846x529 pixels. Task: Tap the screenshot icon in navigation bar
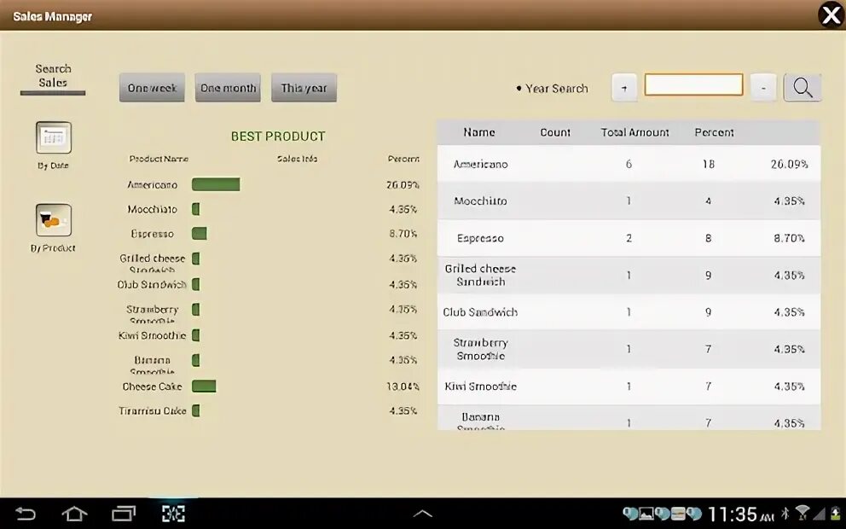[173, 514]
